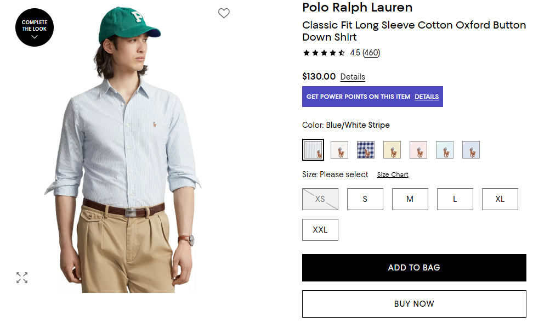
Task: Open the Complete The Look expander
Action: click(x=35, y=27)
